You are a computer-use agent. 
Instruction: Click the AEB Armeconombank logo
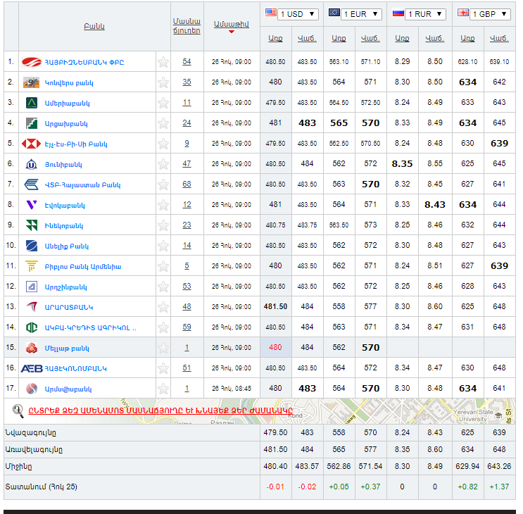[x=32, y=368]
